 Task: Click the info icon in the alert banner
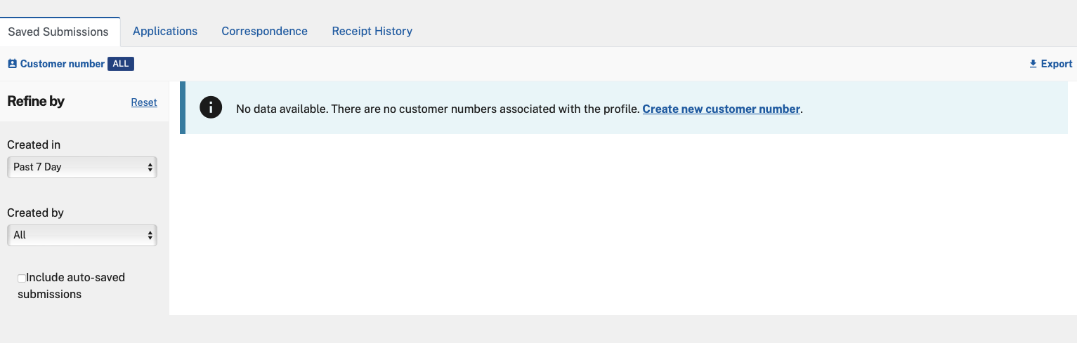[x=211, y=107]
